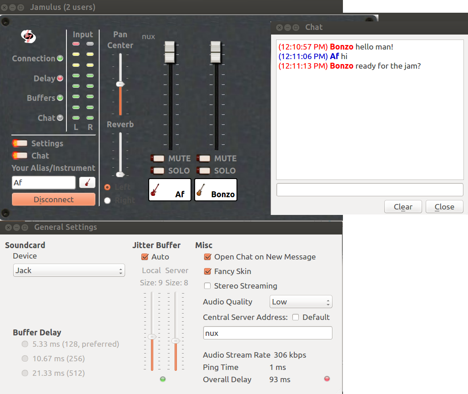Toggle the Chat switch in Jamulus
This screenshot has width=468, height=394.
20,155
